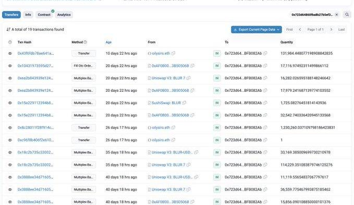This screenshot has width=354, height=205.
Task: Toggle the eye preview for 0xc96f8b406f2e610
Action: (x=10, y=140)
